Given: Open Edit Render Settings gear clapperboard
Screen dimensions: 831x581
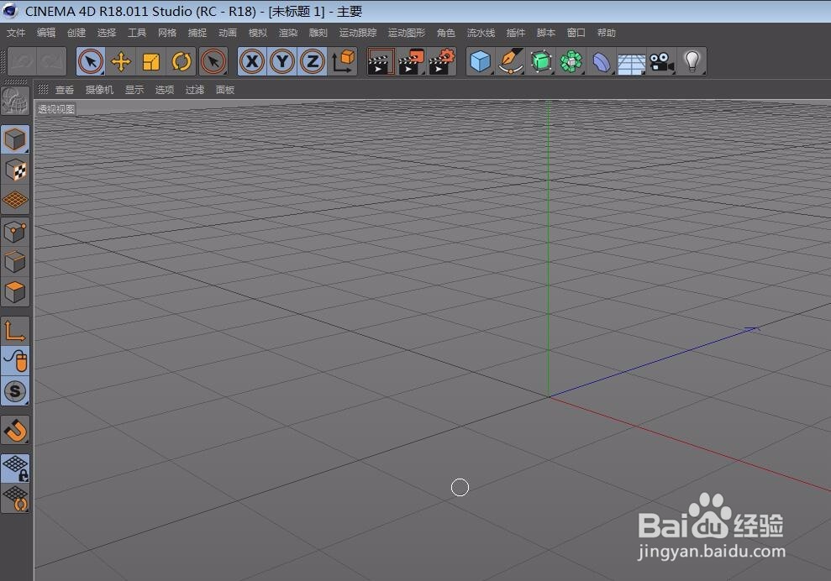Looking at the screenshot, I should coord(442,61).
